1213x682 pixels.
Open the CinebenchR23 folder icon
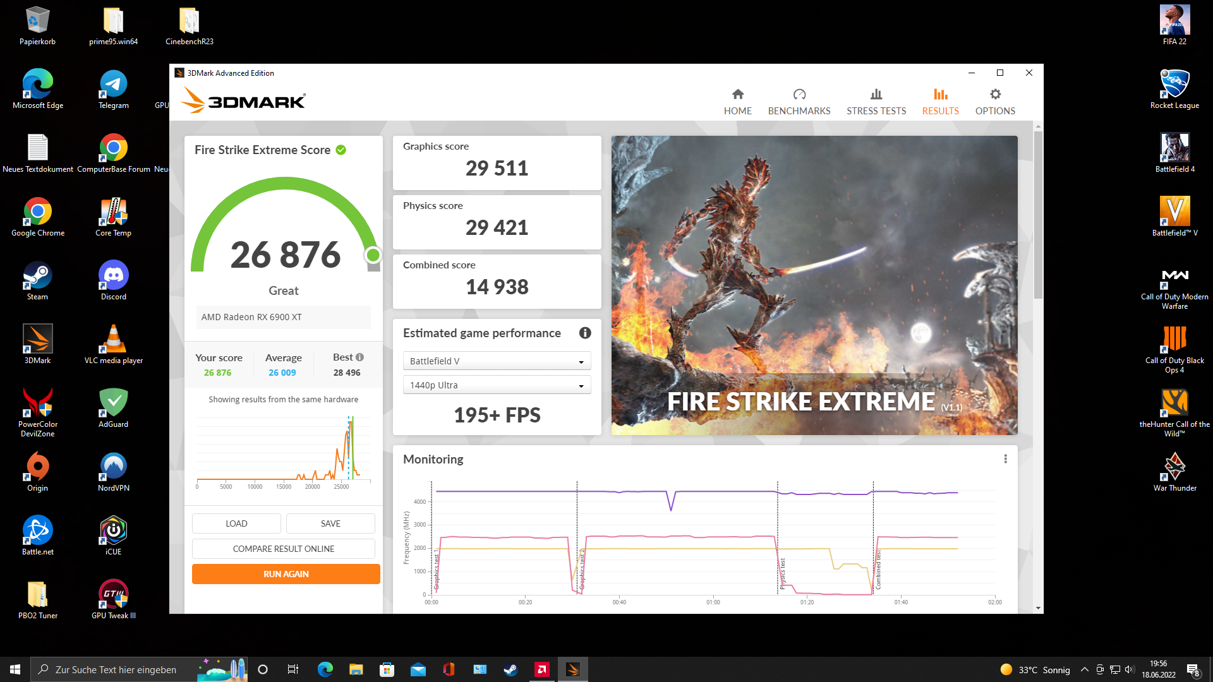[190, 26]
